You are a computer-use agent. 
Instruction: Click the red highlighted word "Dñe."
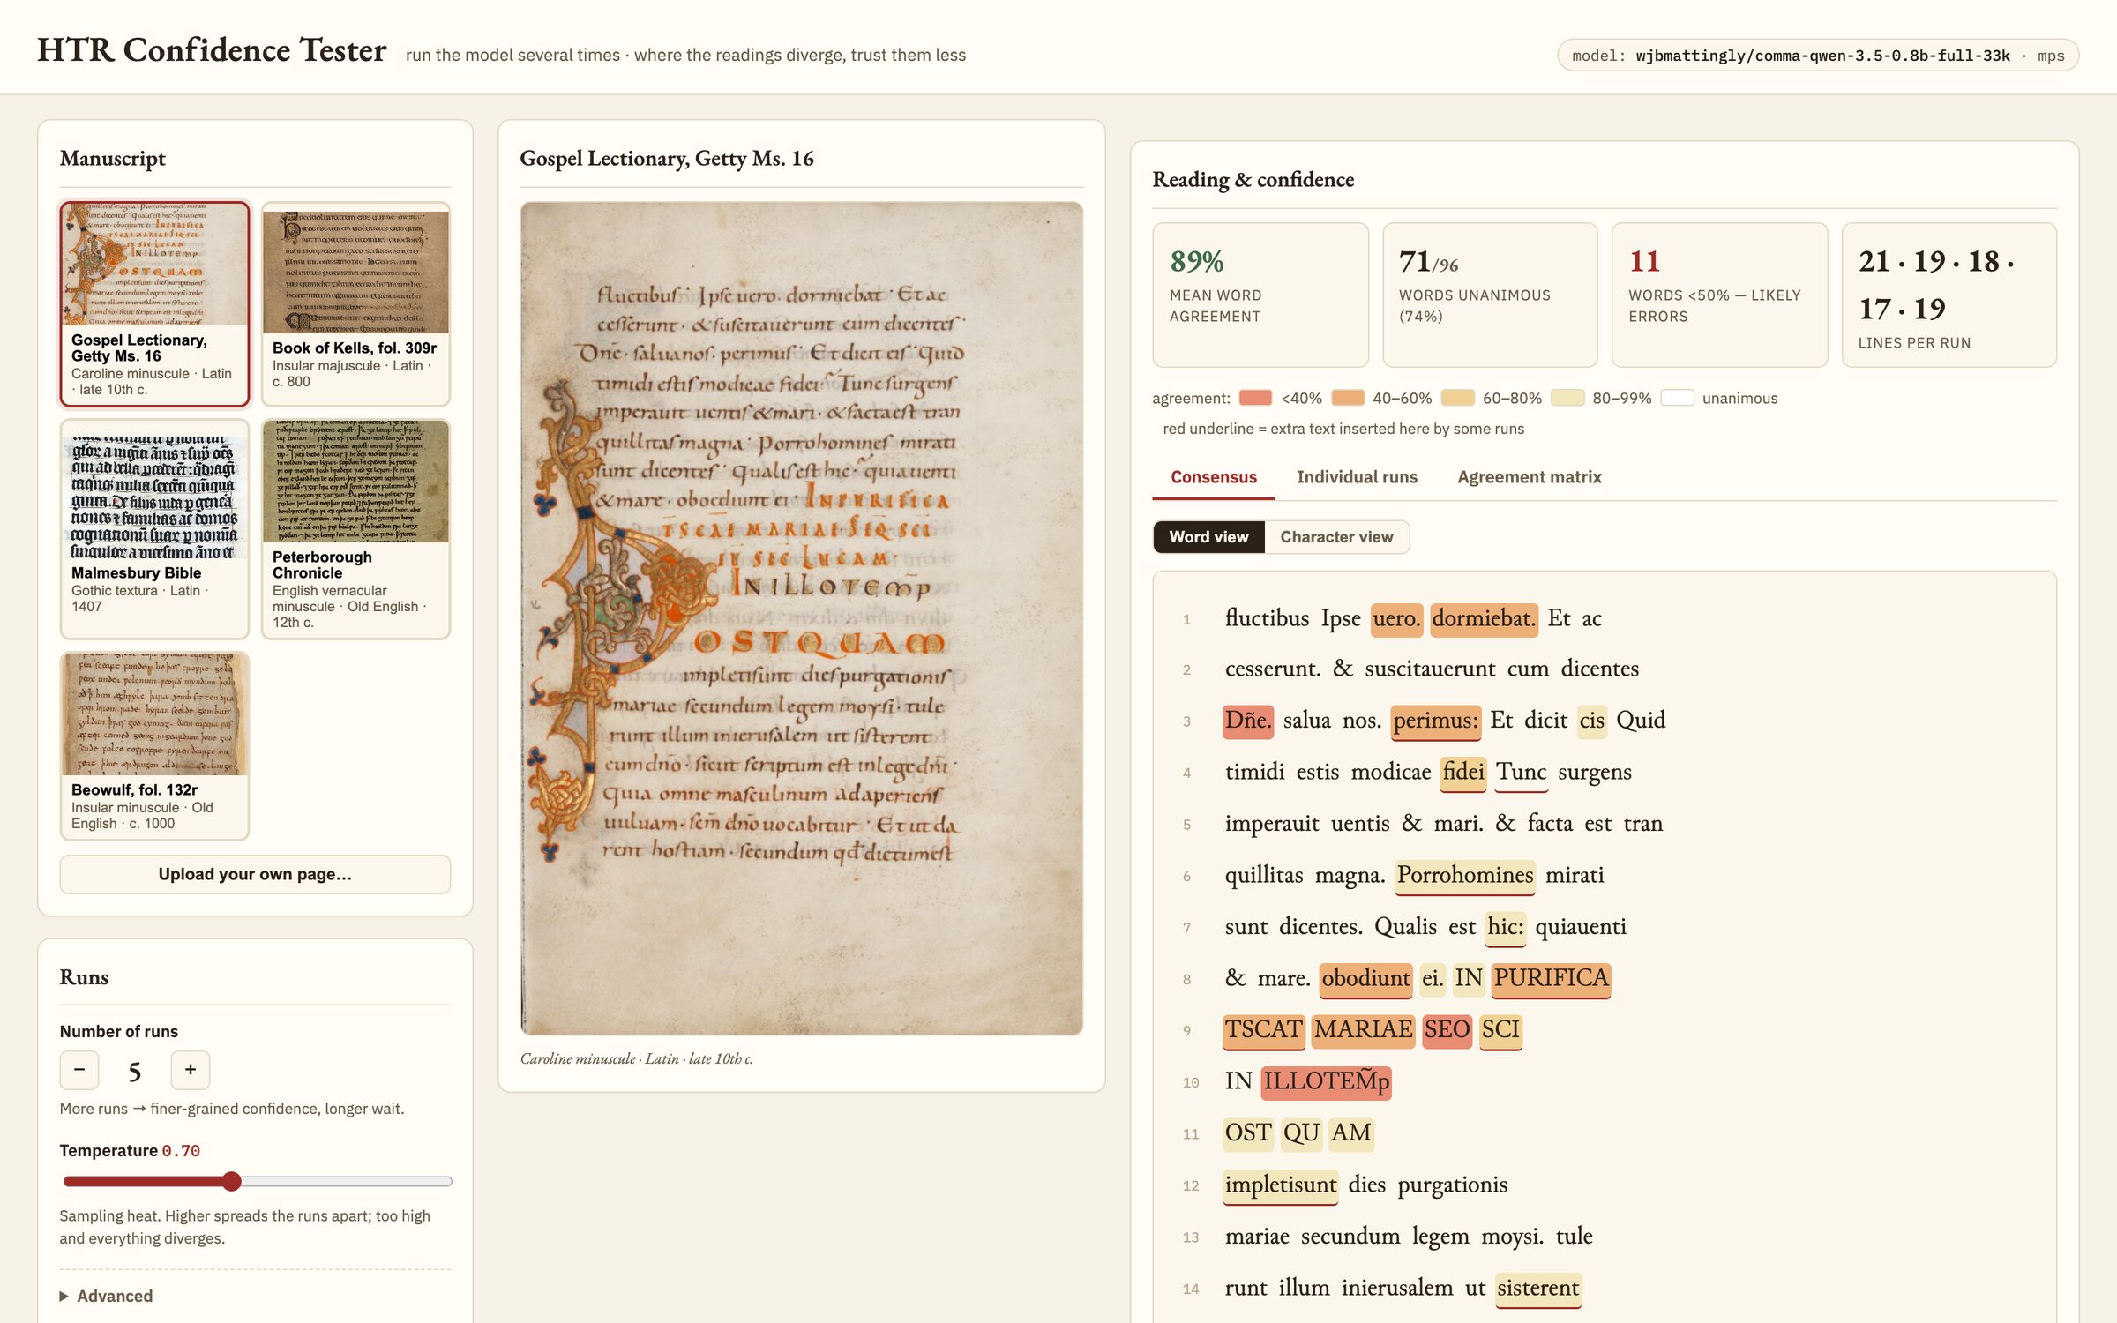point(1248,721)
